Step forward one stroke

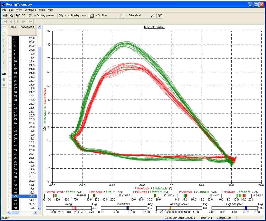point(18,21)
